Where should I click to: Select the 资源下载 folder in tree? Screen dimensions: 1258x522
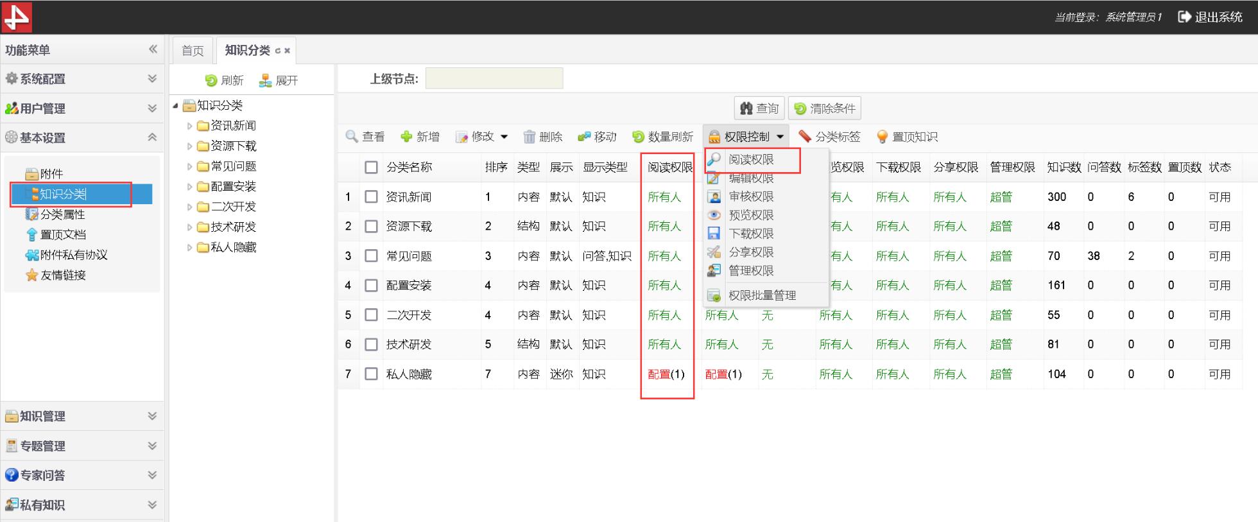[x=227, y=146]
